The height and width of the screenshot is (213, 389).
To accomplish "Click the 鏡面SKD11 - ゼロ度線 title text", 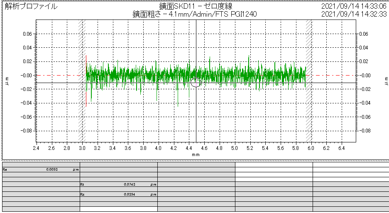I will (x=196, y=7).
